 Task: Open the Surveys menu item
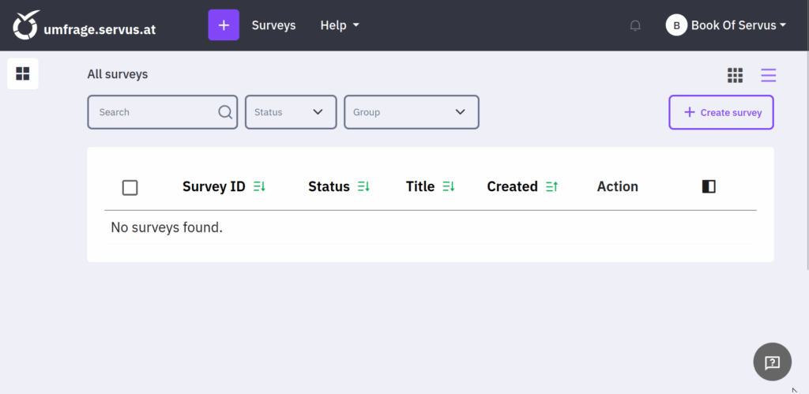(273, 25)
